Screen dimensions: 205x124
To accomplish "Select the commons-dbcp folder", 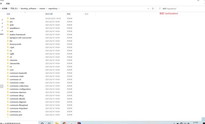I will click(x=17, y=96).
